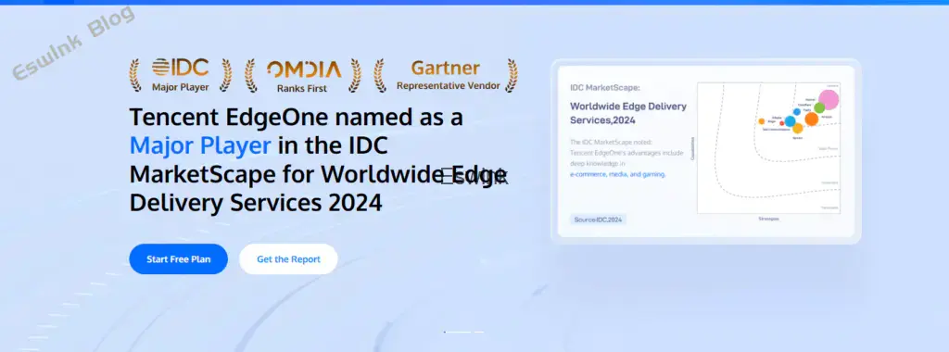Select the OMDIA Ranks First badge
The height and width of the screenshot is (352, 949).
pyautogui.click(x=302, y=76)
